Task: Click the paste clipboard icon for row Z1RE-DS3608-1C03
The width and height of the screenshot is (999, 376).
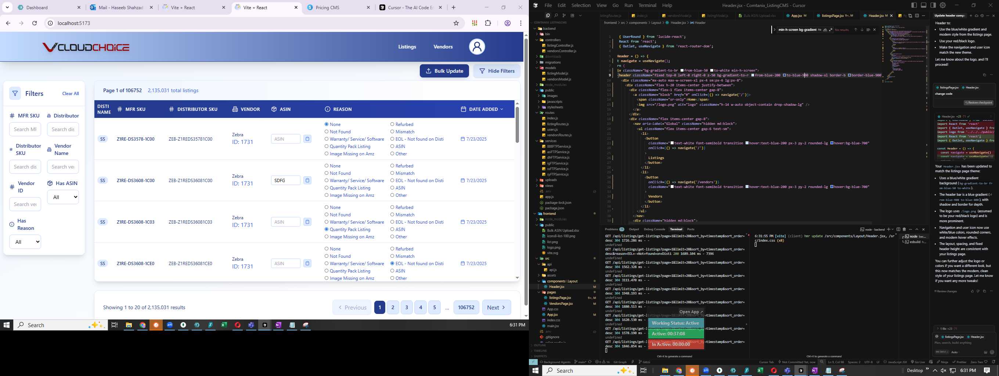Action: tap(307, 222)
